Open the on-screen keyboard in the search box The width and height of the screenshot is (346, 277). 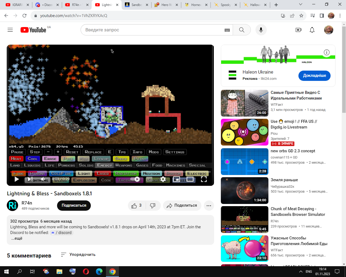pos(227,30)
